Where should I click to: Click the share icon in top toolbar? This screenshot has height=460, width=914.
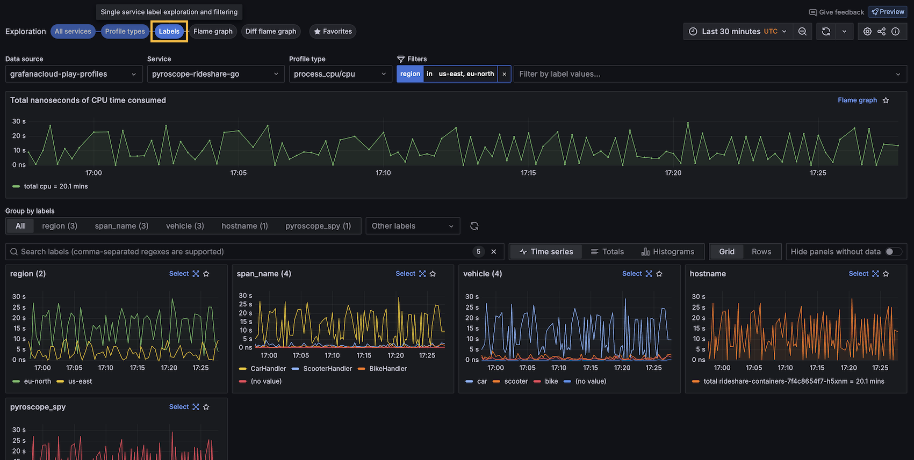pos(881,32)
